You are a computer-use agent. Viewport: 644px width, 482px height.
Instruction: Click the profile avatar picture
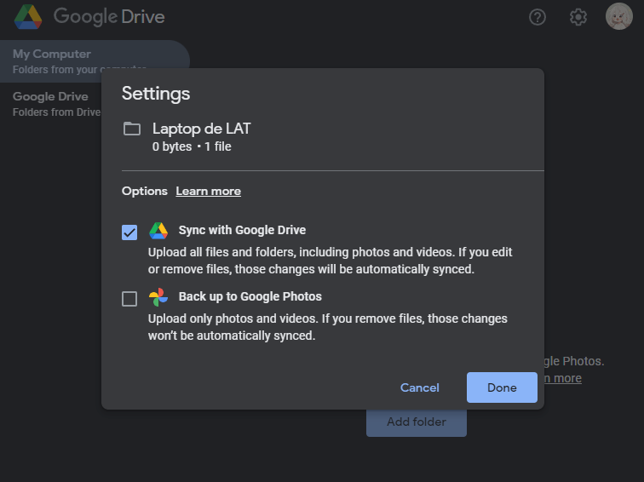coord(618,16)
